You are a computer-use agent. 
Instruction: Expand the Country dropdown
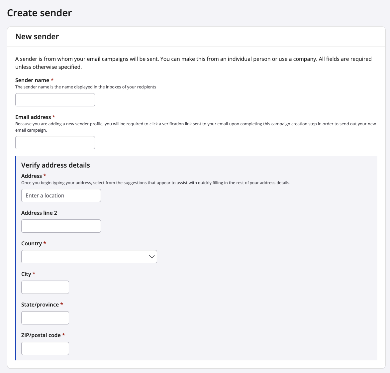tap(89, 257)
